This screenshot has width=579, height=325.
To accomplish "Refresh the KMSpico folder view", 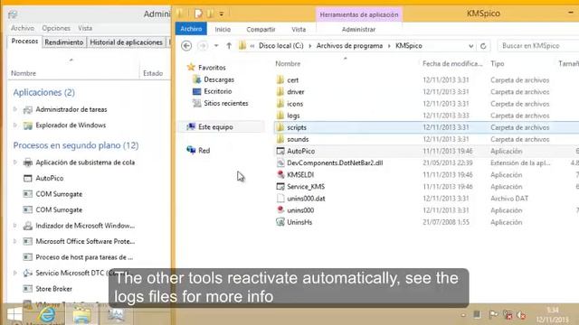I will click(483, 46).
